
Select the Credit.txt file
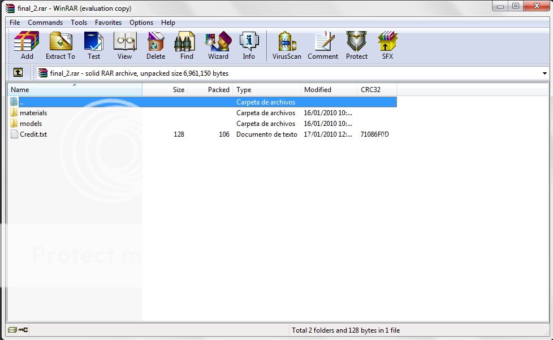[33, 134]
